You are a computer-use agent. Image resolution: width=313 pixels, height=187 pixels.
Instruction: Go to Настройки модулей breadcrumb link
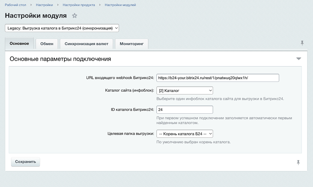120,5
